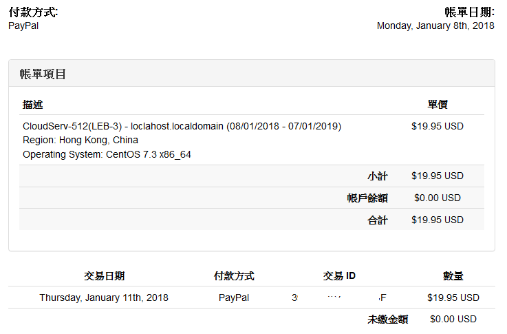Screen dimensions: 507x334
Task: Click the 帳戶餘額 account balance label
Action: pos(367,198)
